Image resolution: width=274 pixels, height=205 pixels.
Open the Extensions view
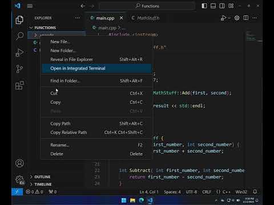point(19,85)
